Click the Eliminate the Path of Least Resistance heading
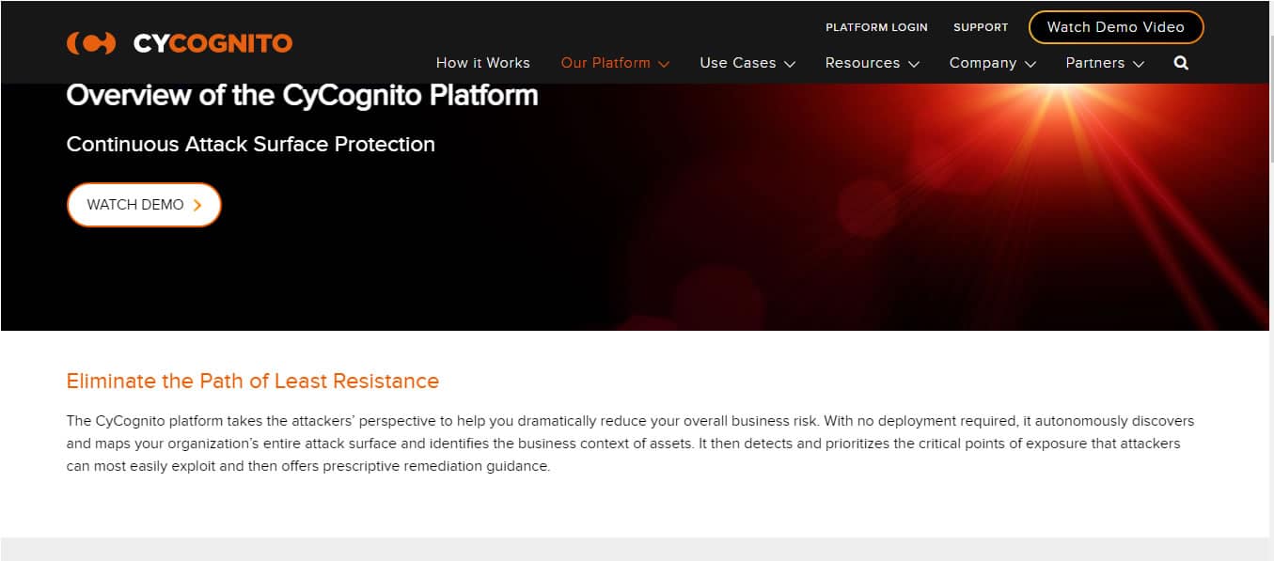Image resolution: width=1274 pixels, height=561 pixels. pos(253,381)
